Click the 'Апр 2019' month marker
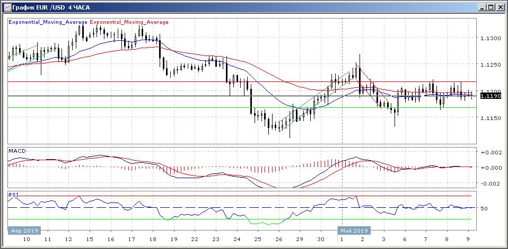This screenshot has height=249, width=508. click(23, 230)
